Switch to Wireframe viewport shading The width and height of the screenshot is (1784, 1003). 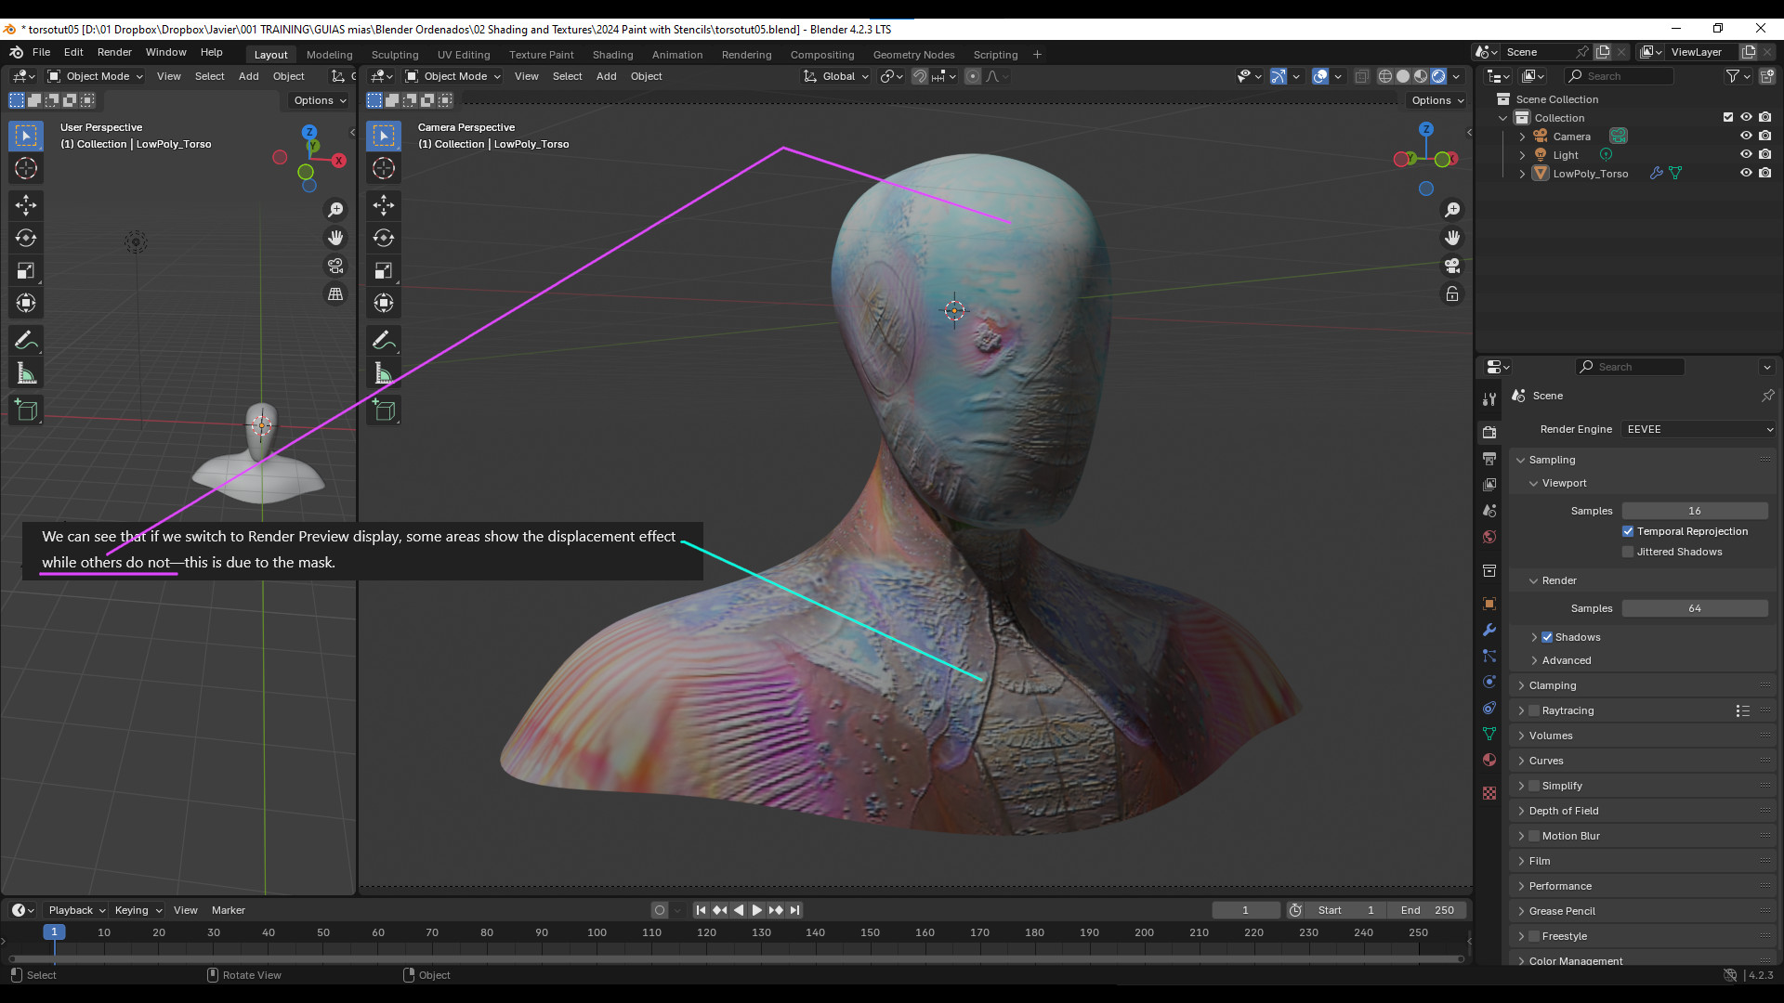pyautogui.click(x=1385, y=76)
